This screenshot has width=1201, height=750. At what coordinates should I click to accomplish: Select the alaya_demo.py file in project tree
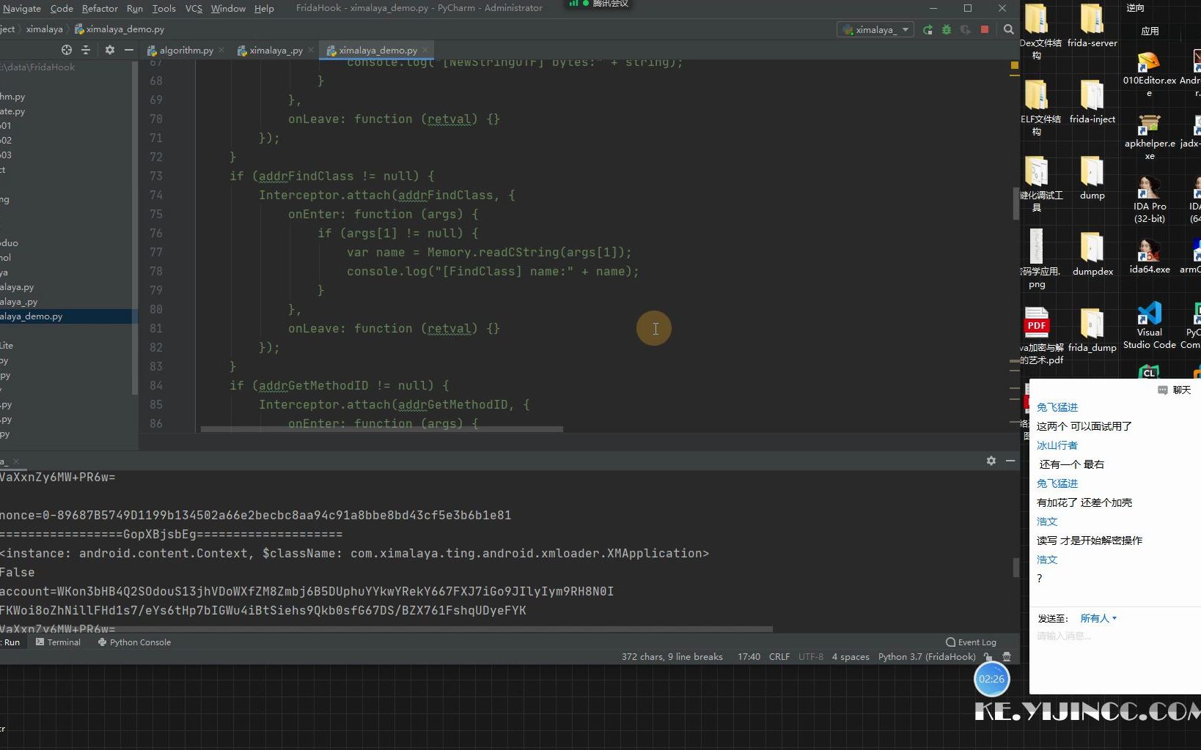68,316
